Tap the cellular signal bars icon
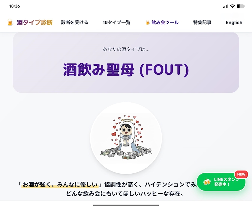This screenshot has height=210, width=252. pyautogui.click(x=226, y=6)
